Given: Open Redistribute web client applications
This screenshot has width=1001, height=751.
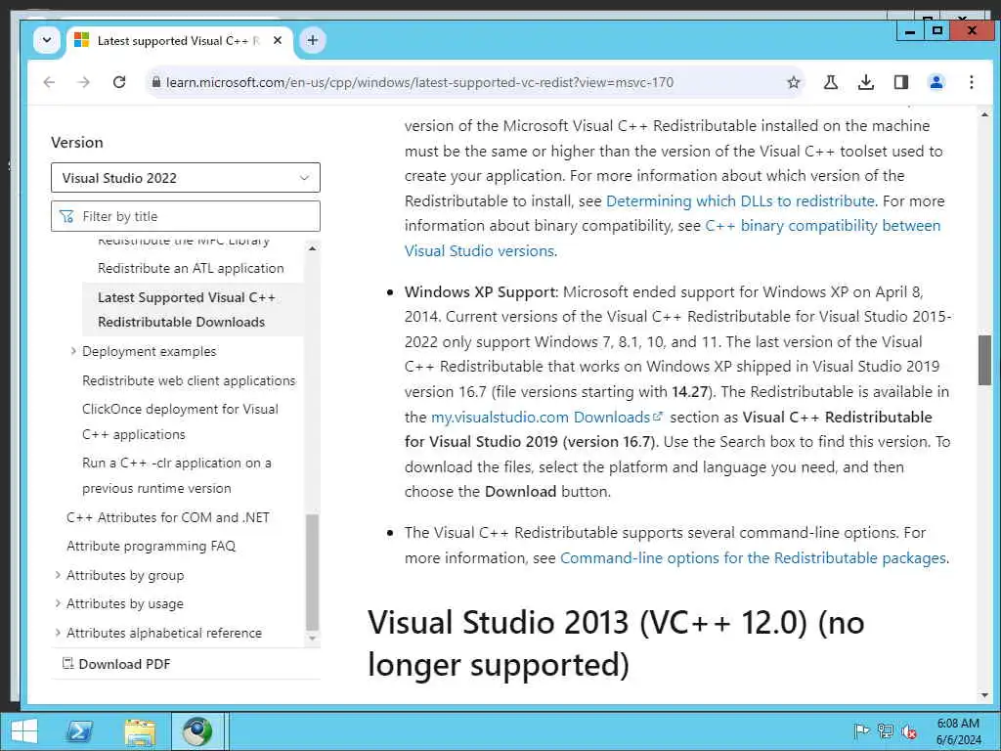Looking at the screenshot, I should coord(189,380).
